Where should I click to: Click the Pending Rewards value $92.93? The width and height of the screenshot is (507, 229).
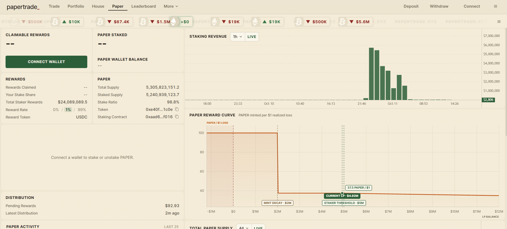click(172, 206)
